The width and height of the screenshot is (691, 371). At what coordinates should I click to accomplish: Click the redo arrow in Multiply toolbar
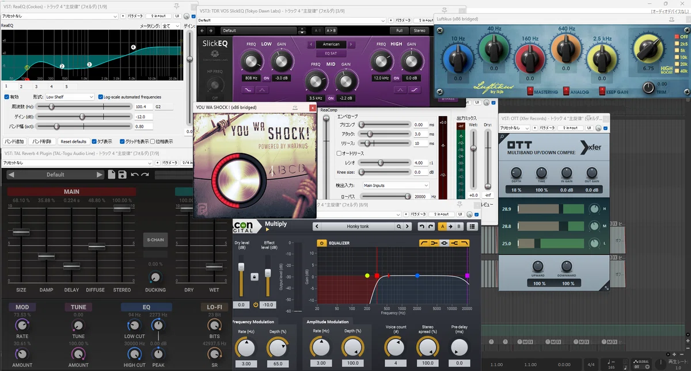pos(431,227)
